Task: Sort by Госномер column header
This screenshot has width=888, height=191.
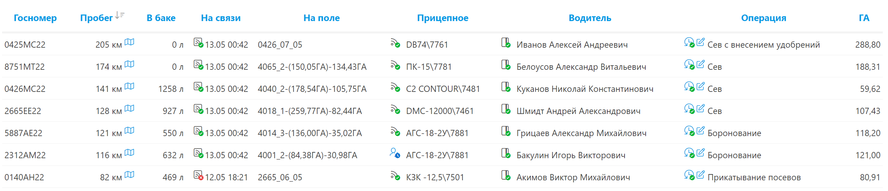Action: tap(35, 18)
